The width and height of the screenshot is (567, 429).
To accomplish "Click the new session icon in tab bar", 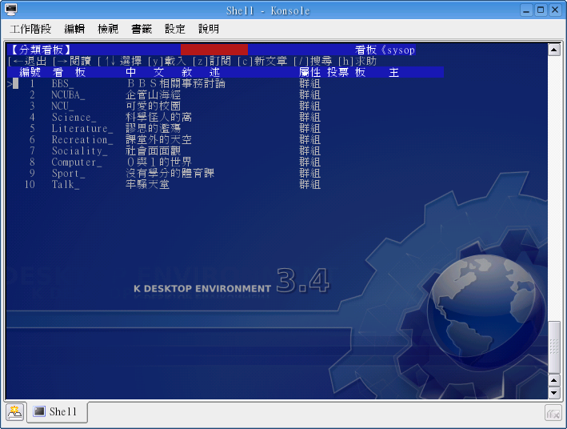I will pyautogui.click(x=14, y=412).
